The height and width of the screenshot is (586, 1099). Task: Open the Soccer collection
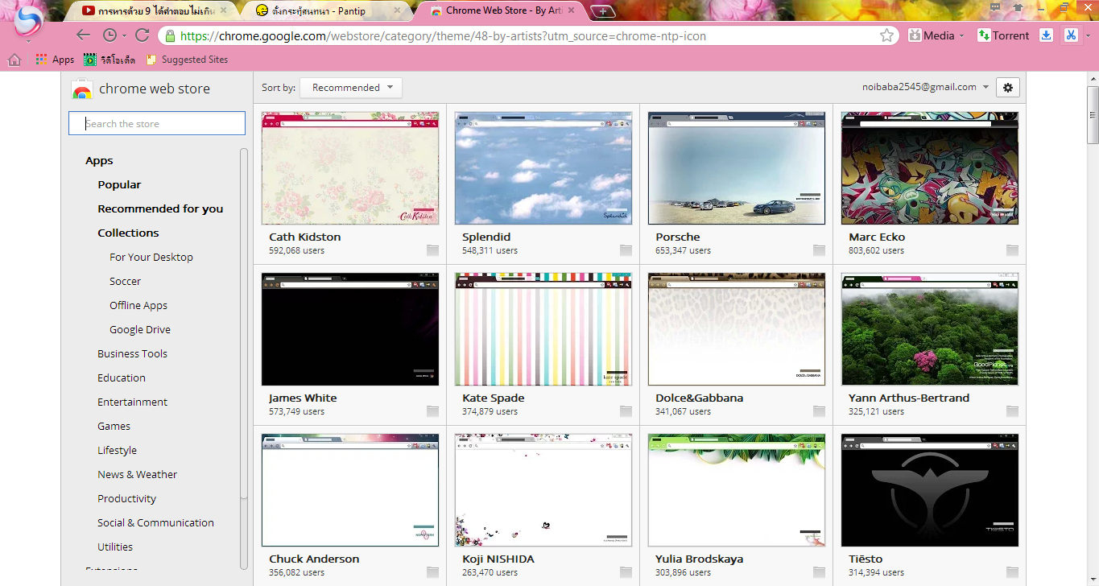(125, 282)
